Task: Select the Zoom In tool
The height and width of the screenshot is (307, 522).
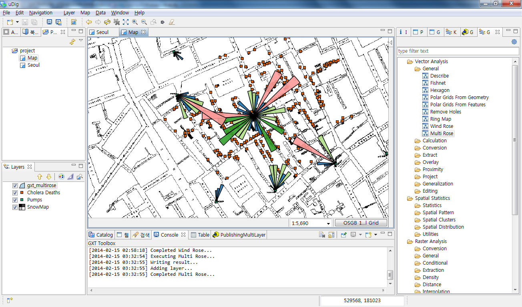Action: [134, 22]
